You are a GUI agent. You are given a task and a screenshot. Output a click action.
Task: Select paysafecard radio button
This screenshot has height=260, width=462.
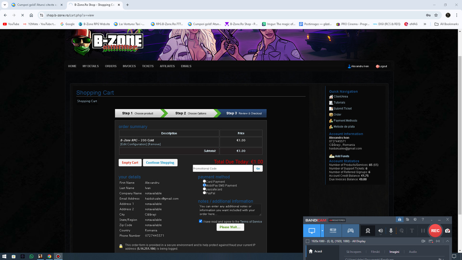(x=204, y=189)
